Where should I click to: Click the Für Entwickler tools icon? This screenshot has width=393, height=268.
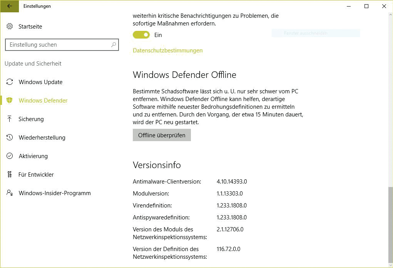pos(10,175)
